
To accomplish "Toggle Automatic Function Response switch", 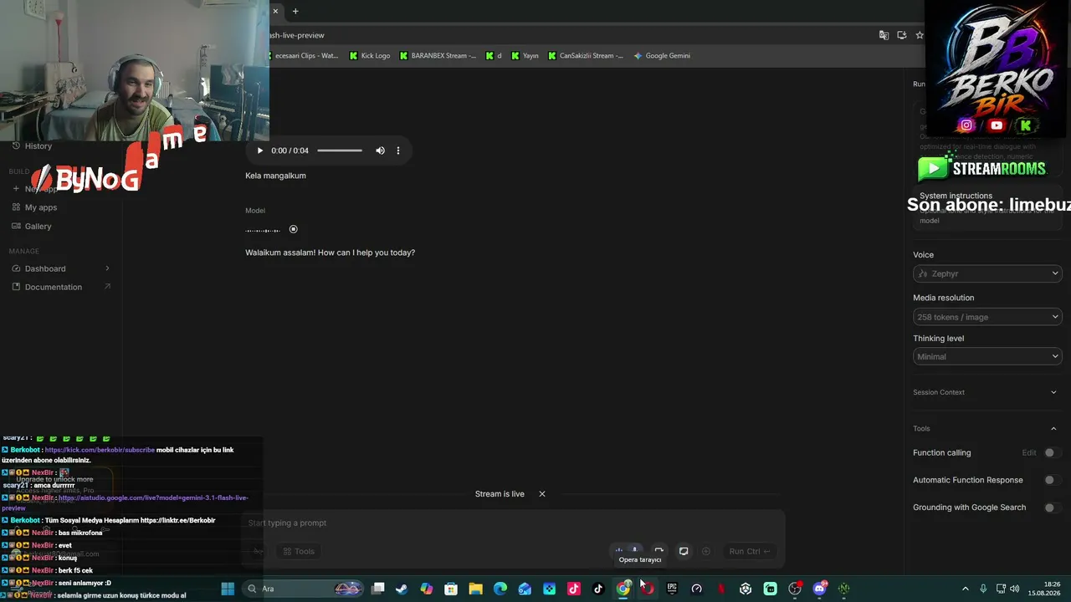I will tap(1051, 480).
